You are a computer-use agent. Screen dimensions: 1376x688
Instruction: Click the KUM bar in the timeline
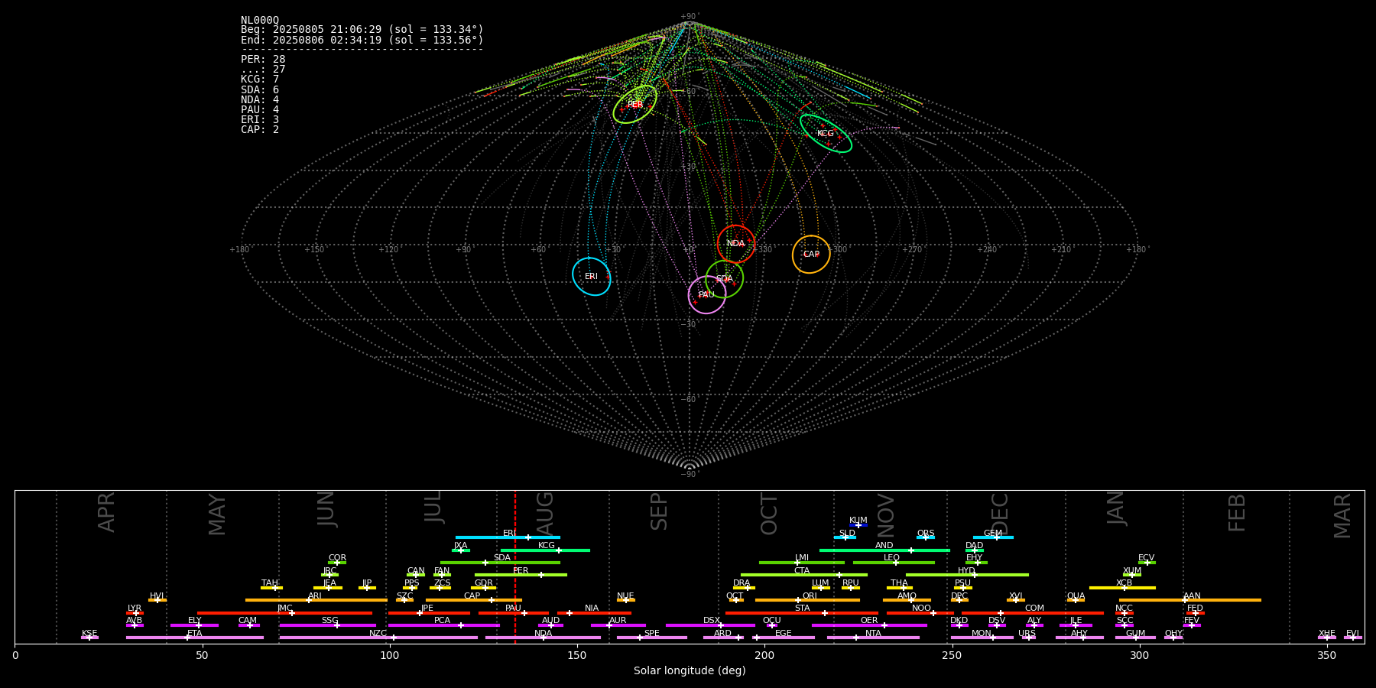[858, 525]
